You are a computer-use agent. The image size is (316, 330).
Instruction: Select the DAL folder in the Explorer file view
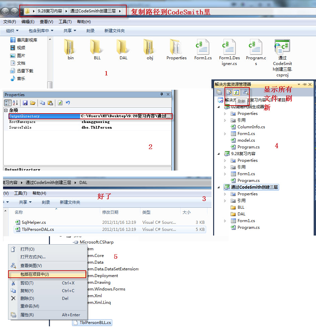click(x=123, y=50)
